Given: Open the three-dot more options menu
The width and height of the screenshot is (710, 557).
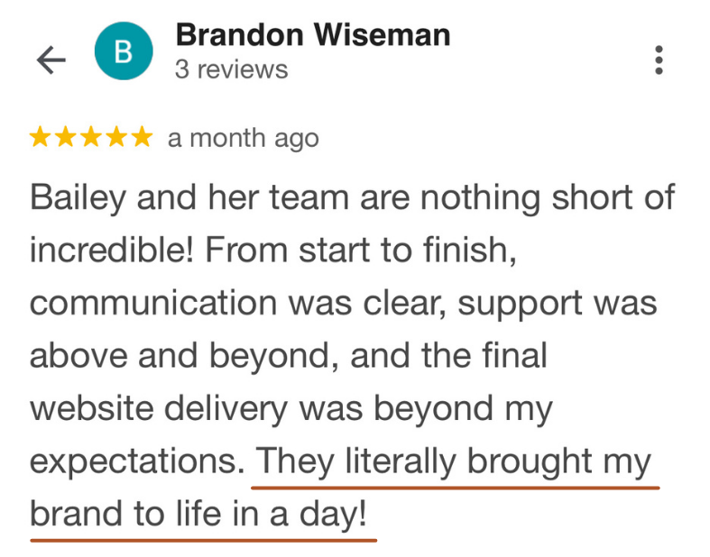Looking at the screenshot, I should tap(659, 59).
